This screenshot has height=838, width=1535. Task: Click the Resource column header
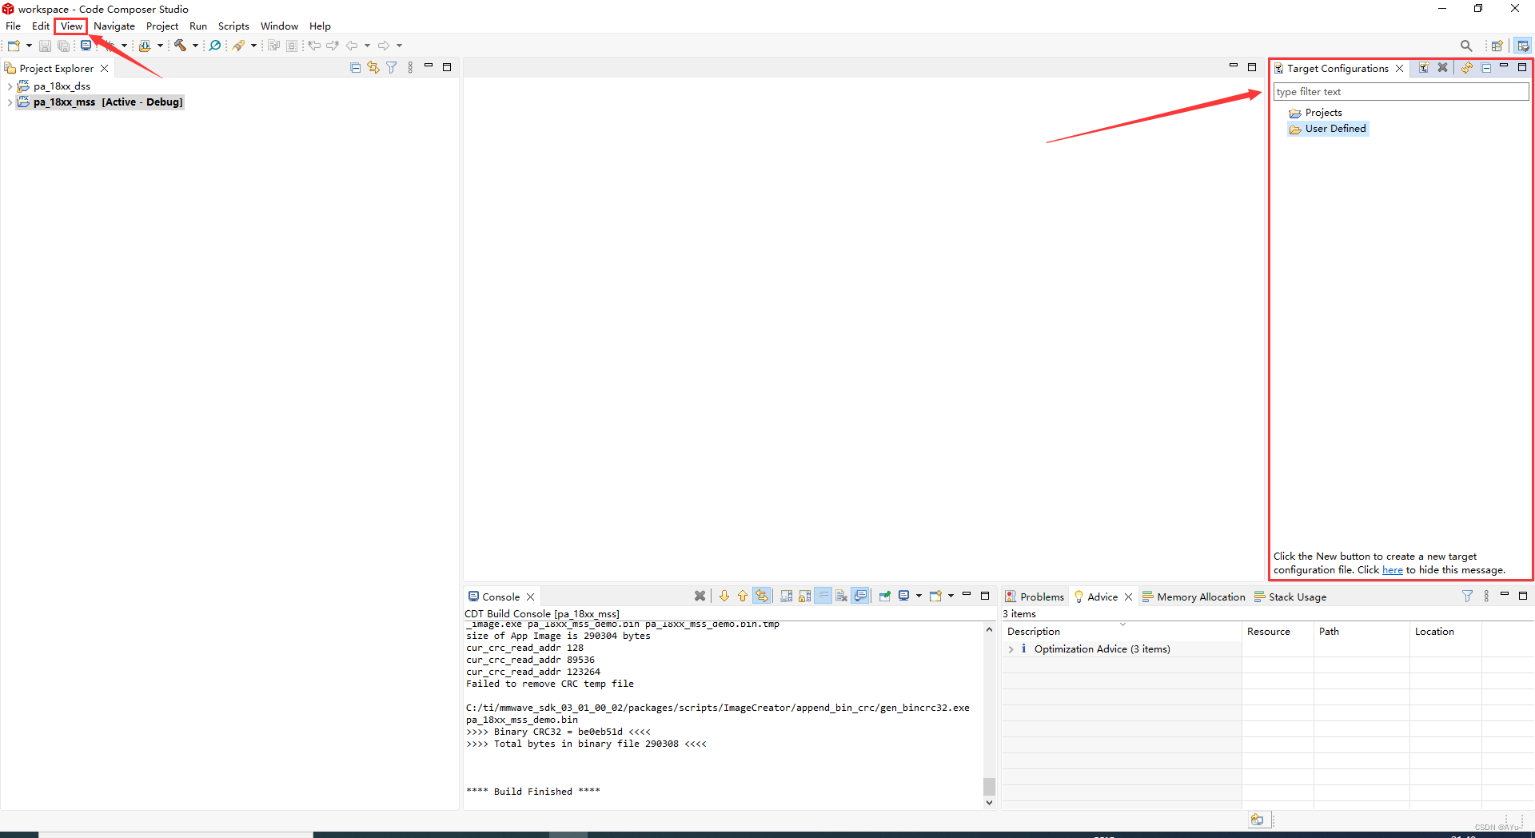[1269, 632]
